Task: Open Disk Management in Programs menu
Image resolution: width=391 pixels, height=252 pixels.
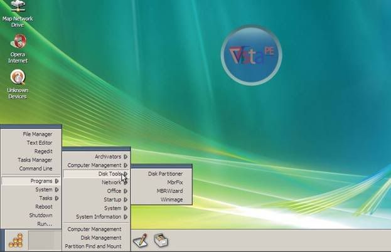Action: [96, 238]
